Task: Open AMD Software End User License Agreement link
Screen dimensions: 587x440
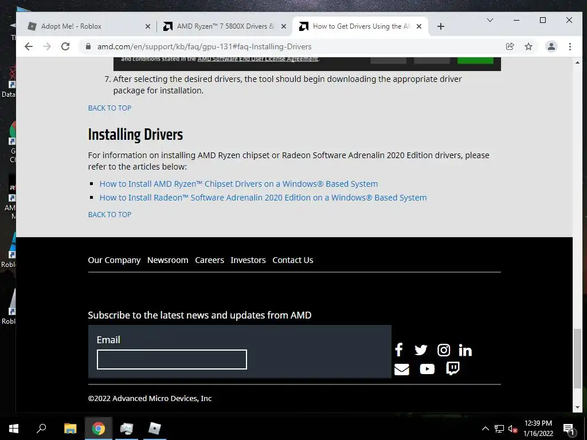Action: coord(257,59)
